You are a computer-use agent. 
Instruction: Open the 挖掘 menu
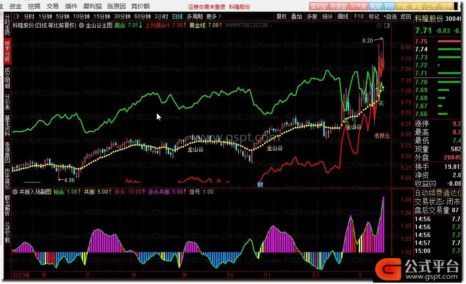[34, 6]
